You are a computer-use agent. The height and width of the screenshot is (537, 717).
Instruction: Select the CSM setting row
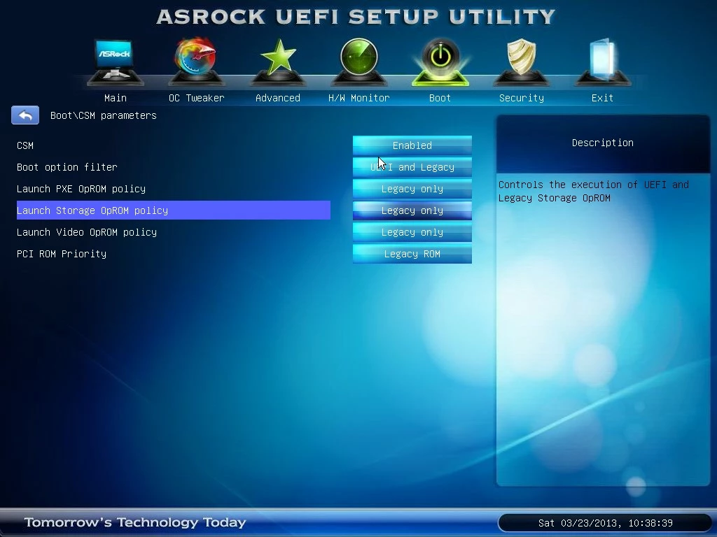(x=174, y=145)
